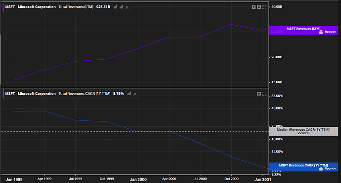
Task: Click the Jan 2000 date axis label
Action: tap(138, 180)
